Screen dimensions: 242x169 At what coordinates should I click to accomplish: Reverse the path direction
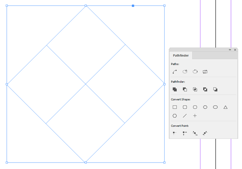[205, 72]
